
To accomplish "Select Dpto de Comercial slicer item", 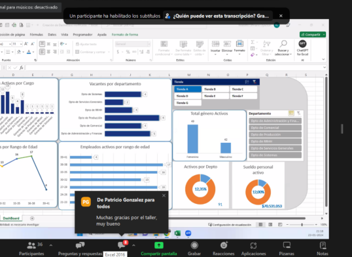I will coord(275,128).
